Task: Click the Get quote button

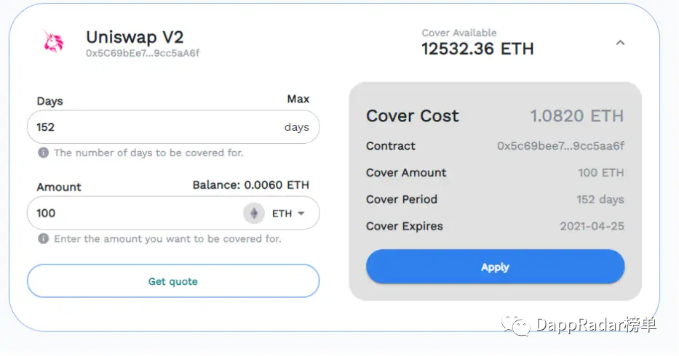Action: (173, 281)
